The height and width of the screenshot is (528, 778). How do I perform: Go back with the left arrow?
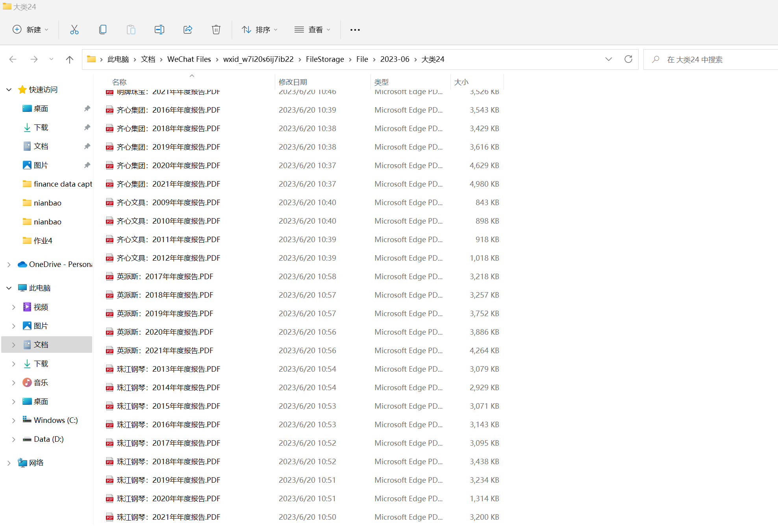(x=13, y=59)
